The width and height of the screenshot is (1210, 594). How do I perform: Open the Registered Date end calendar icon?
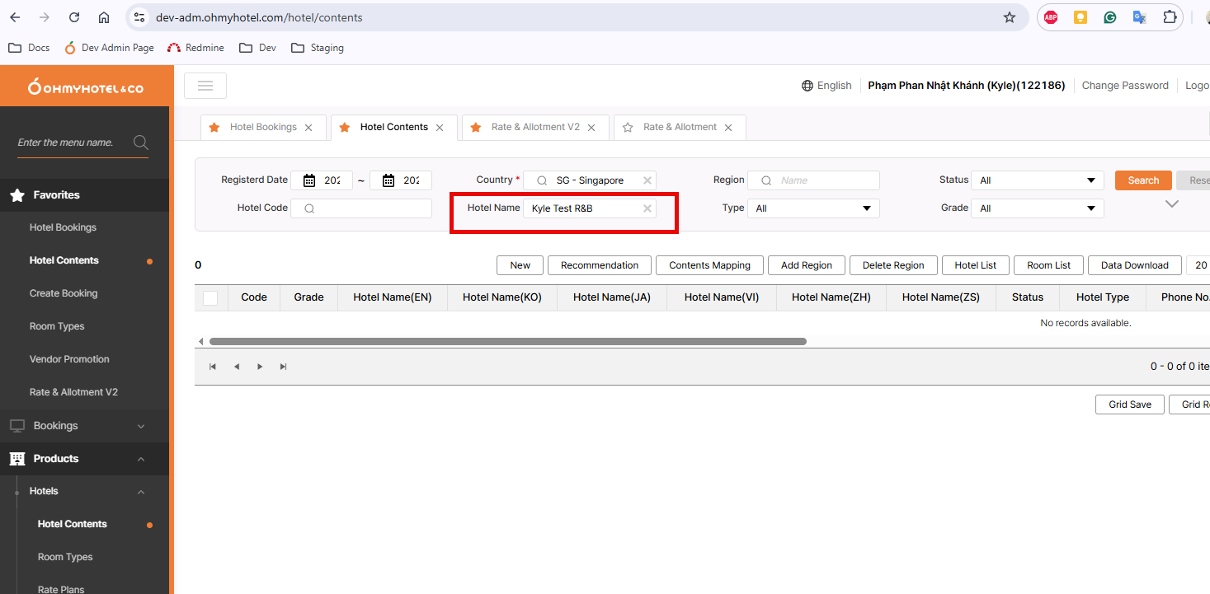[388, 180]
